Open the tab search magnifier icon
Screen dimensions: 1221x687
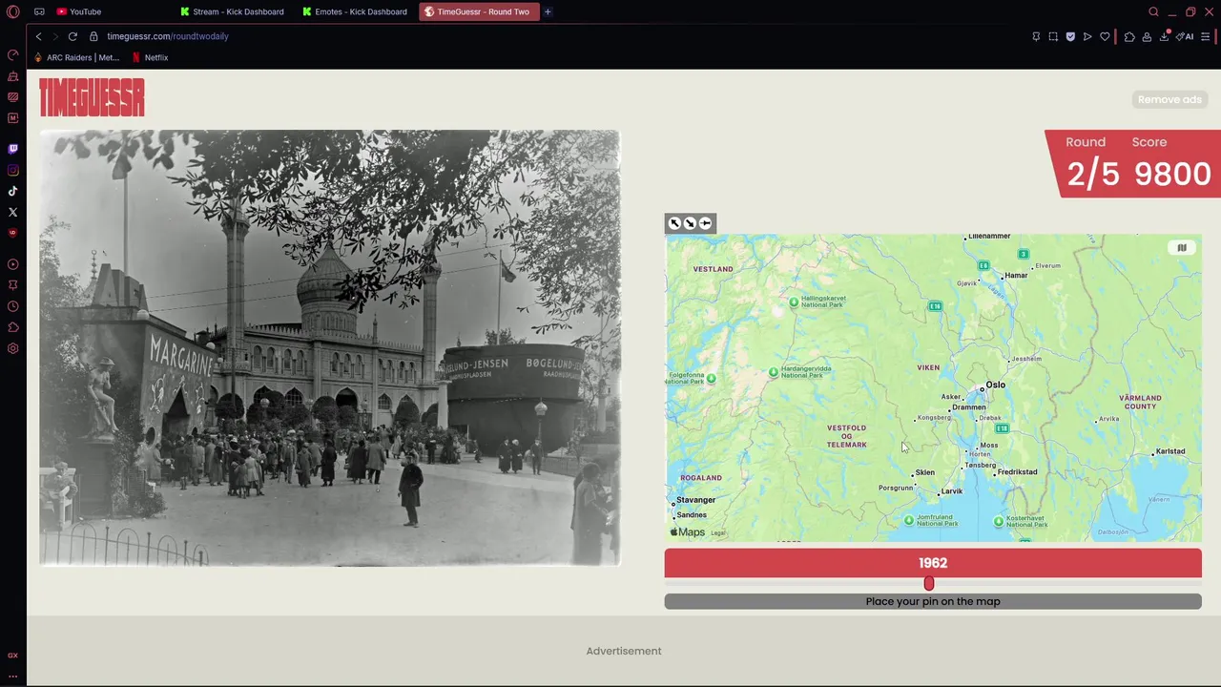(x=1153, y=11)
